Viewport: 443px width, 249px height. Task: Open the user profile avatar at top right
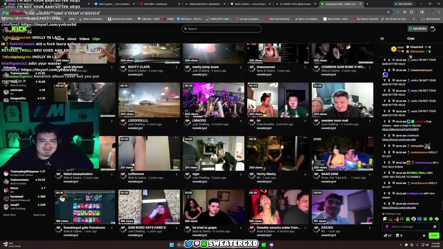432,29
